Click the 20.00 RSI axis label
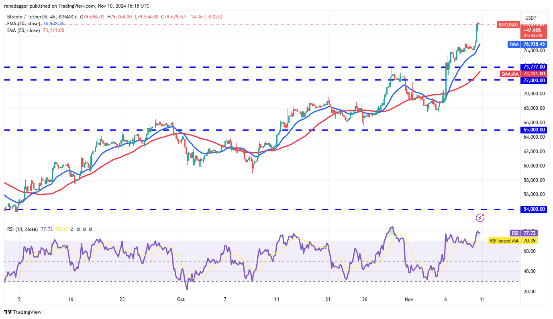Image resolution: width=553 pixels, height=319 pixels. tap(529, 292)
